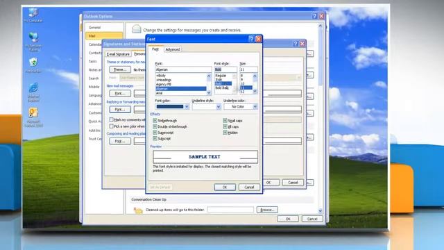Click Font... button under New mail messages
Viewport: 444px width, 250px height.
tap(120, 93)
